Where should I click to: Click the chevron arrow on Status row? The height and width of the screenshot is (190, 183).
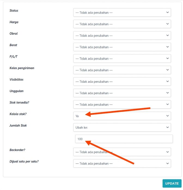[x=167, y=13]
